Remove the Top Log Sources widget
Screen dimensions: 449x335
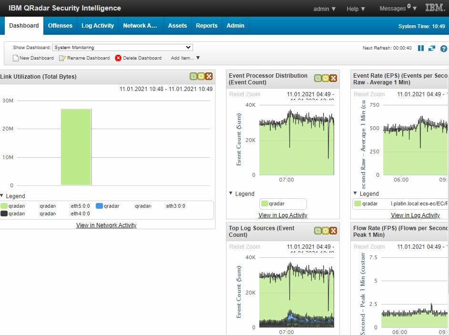333,231
